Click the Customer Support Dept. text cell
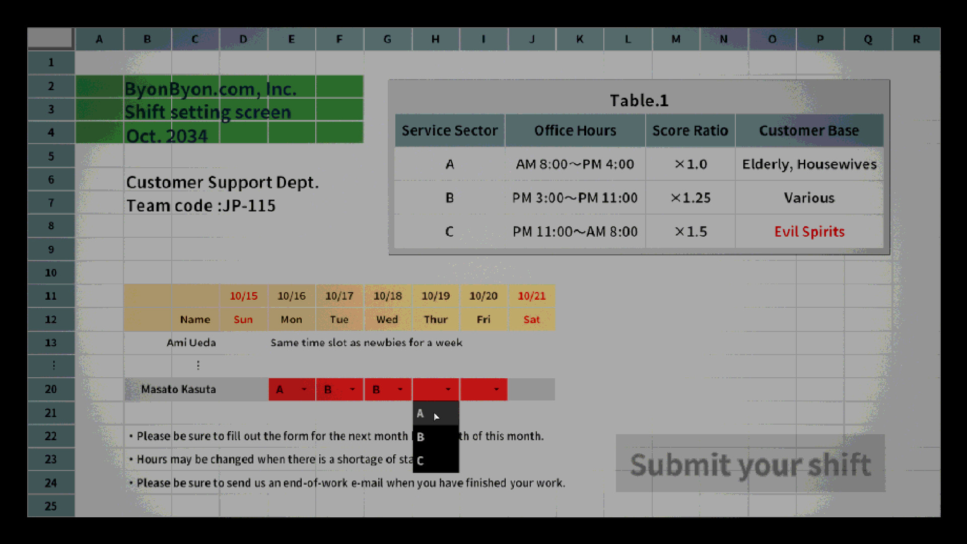The height and width of the screenshot is (544, 967). click(x=223, y=182)
